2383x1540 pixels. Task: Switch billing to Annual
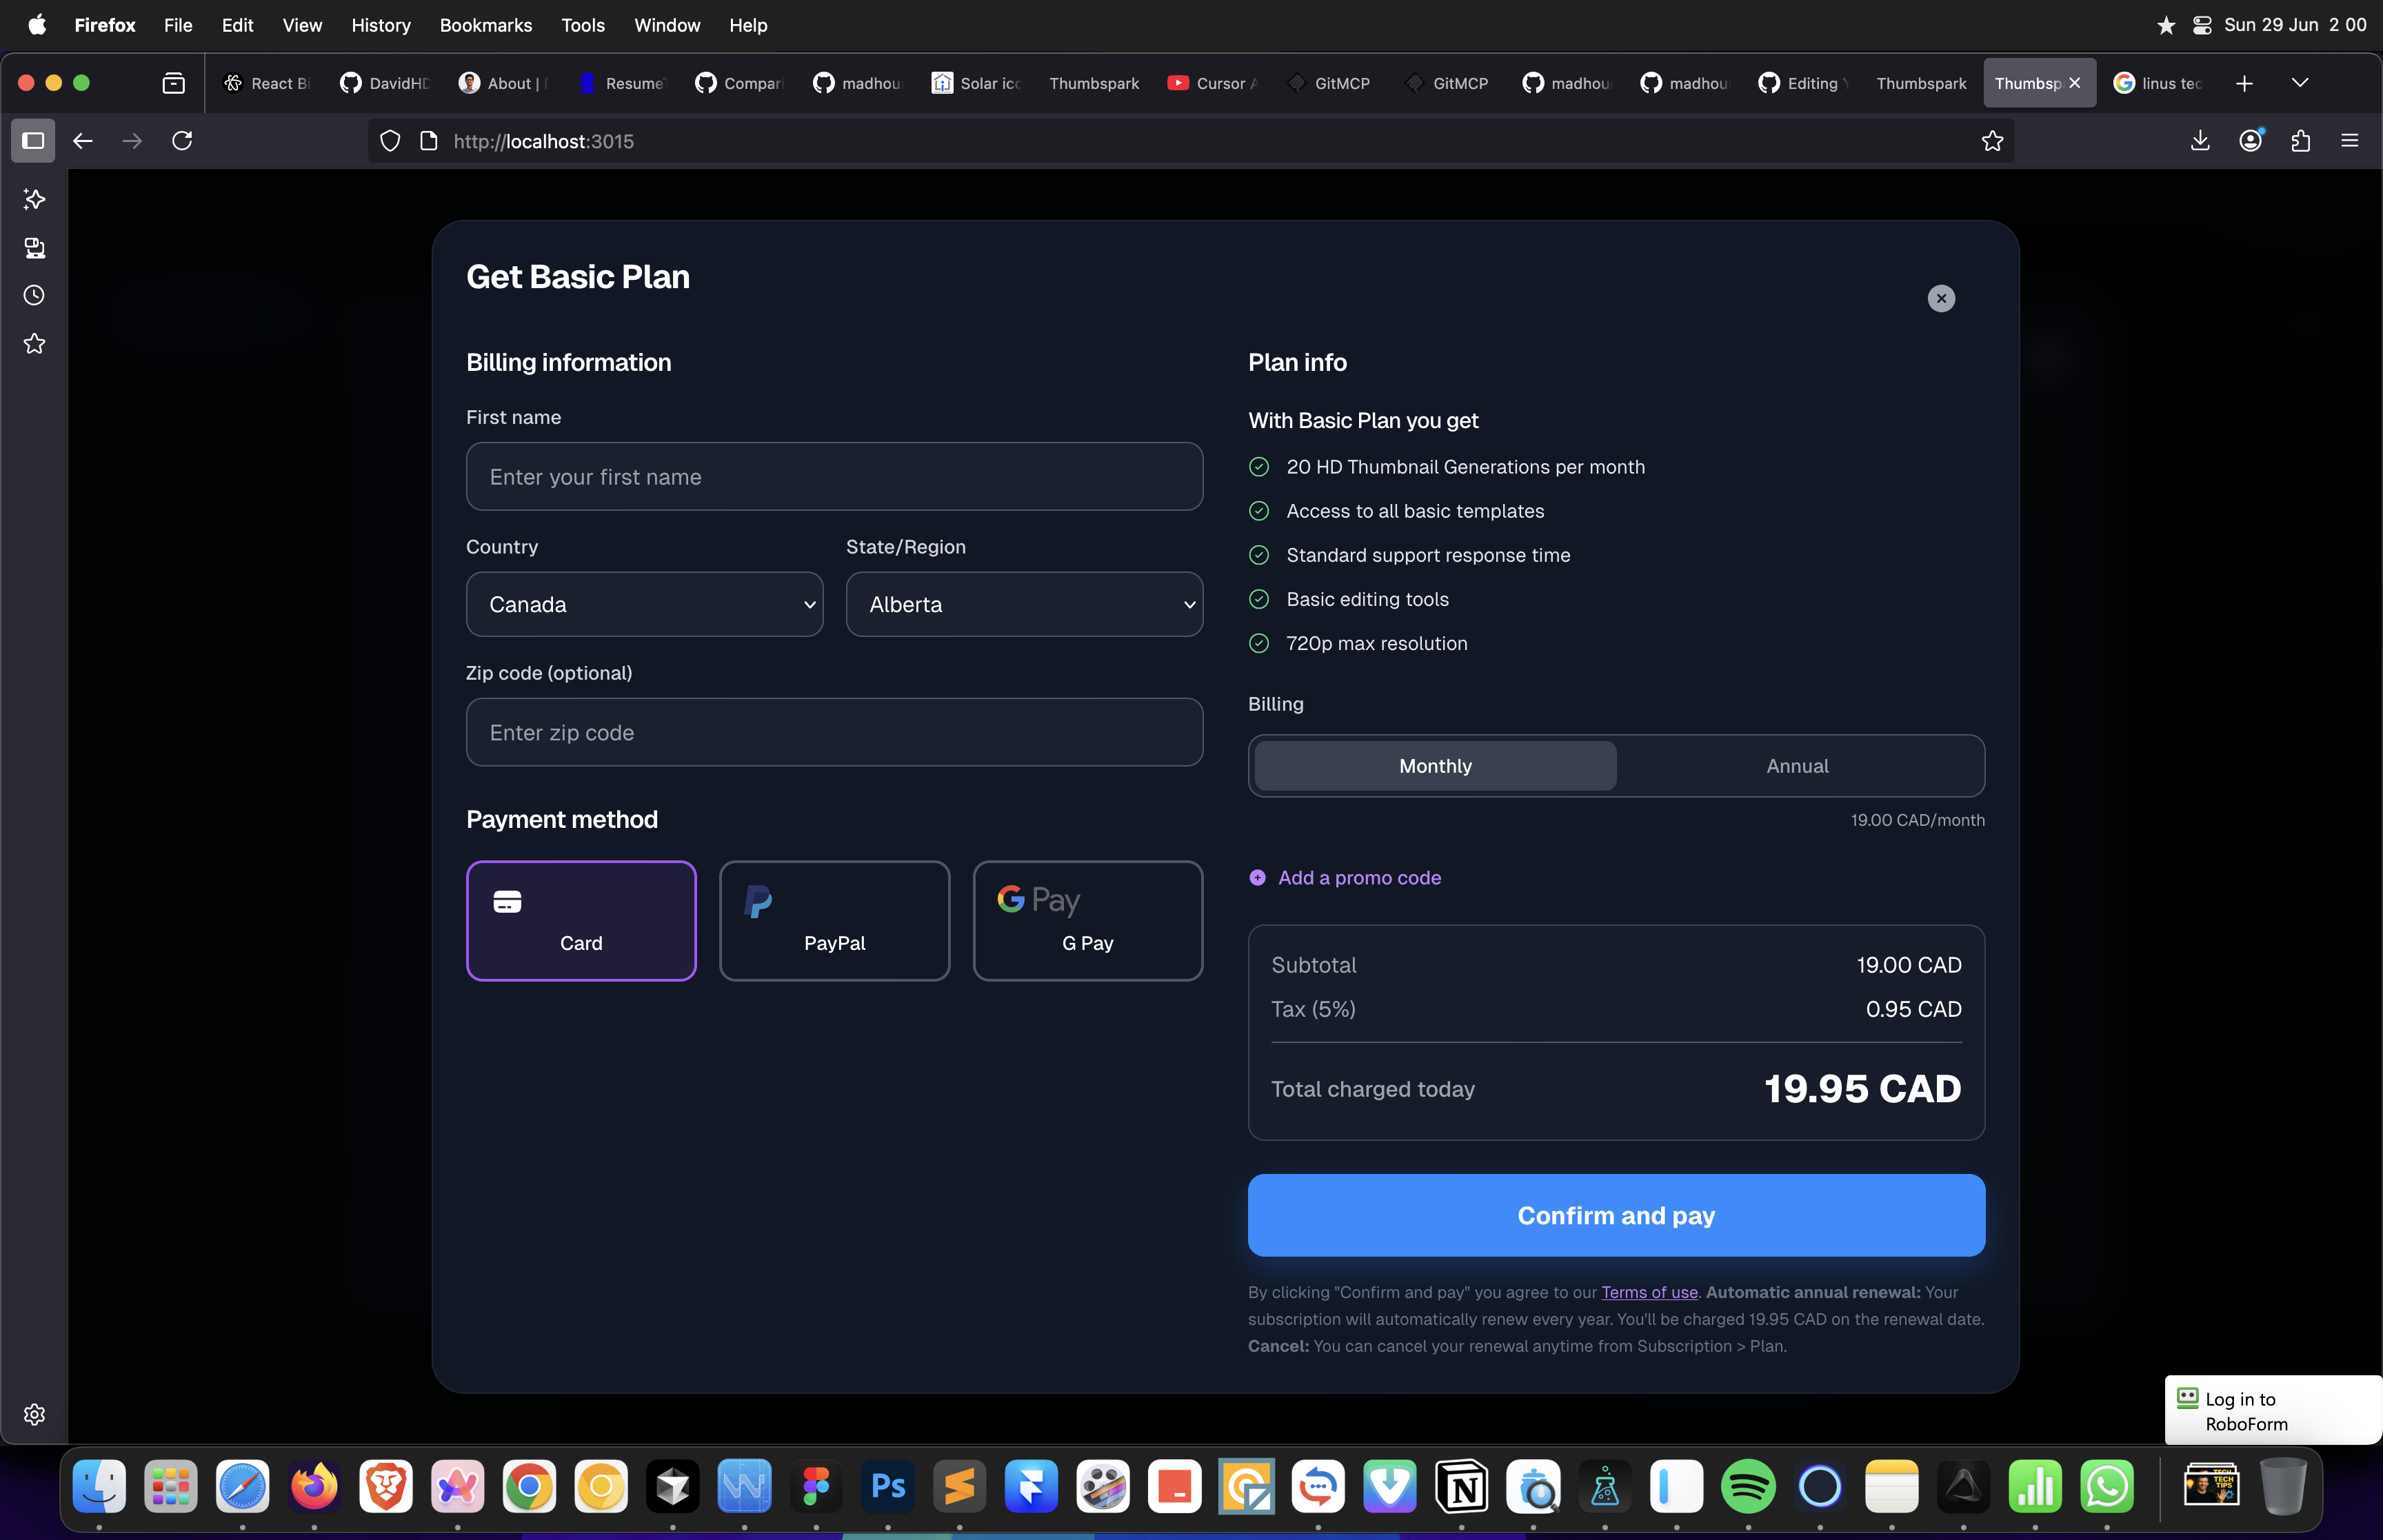[1796, 766]
